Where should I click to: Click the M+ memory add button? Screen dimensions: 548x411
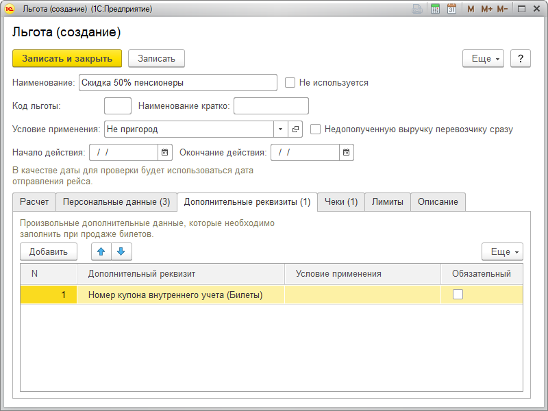coord(486,9)
